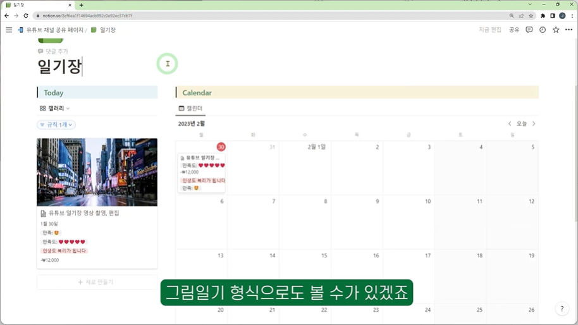Image resolution: width=578 pixels, height=325 pixels.
Task: Click the 2023년 2월 month label
Action: click(192, 123)
